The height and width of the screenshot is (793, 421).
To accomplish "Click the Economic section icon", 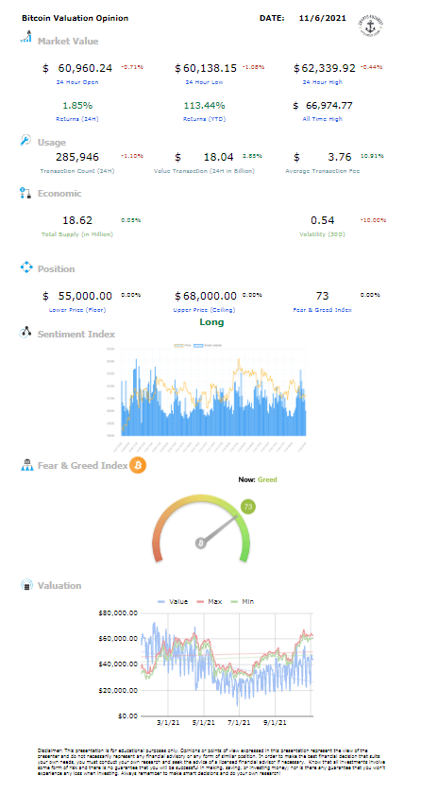I will pyautogui.click(x=25, y=193).
